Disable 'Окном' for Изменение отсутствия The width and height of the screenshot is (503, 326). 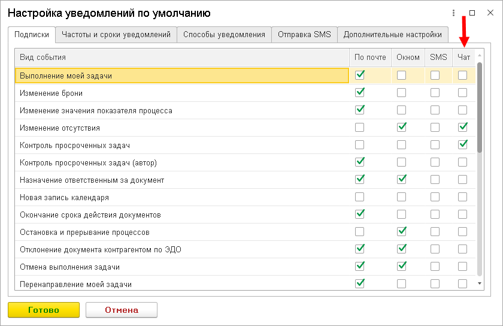click(401, 127)
